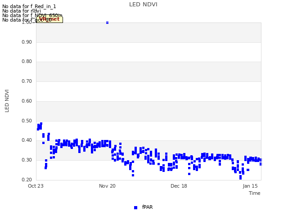Click the 0.70 y-axis tick label
This screenshot has height=216, width=288.
tap(27, 81)
